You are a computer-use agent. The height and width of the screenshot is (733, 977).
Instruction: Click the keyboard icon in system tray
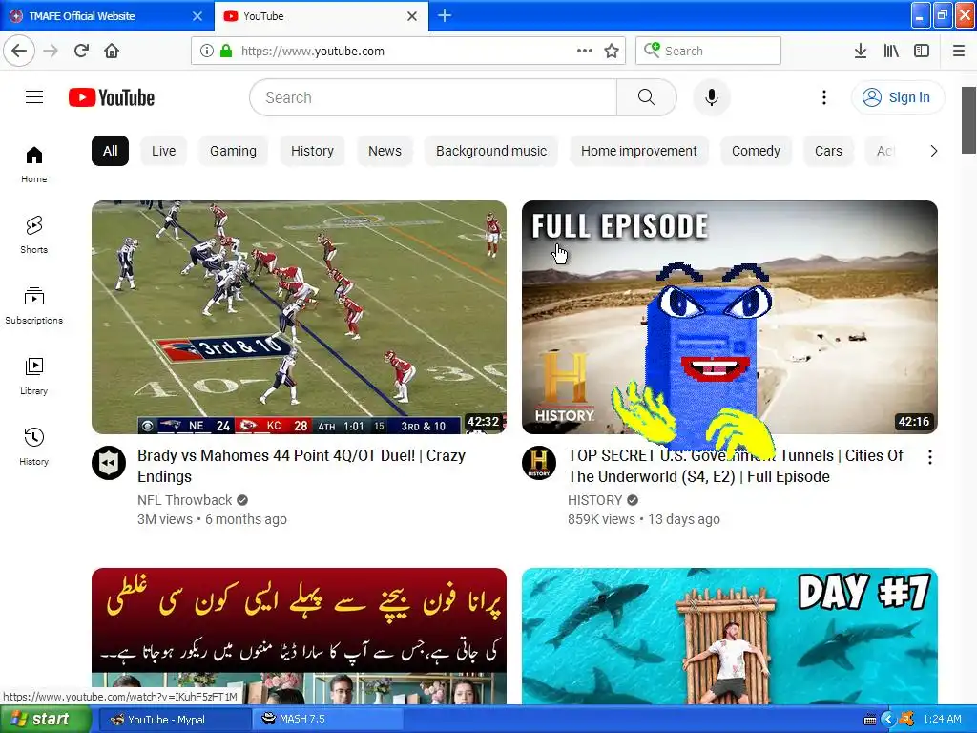(870, 720)
